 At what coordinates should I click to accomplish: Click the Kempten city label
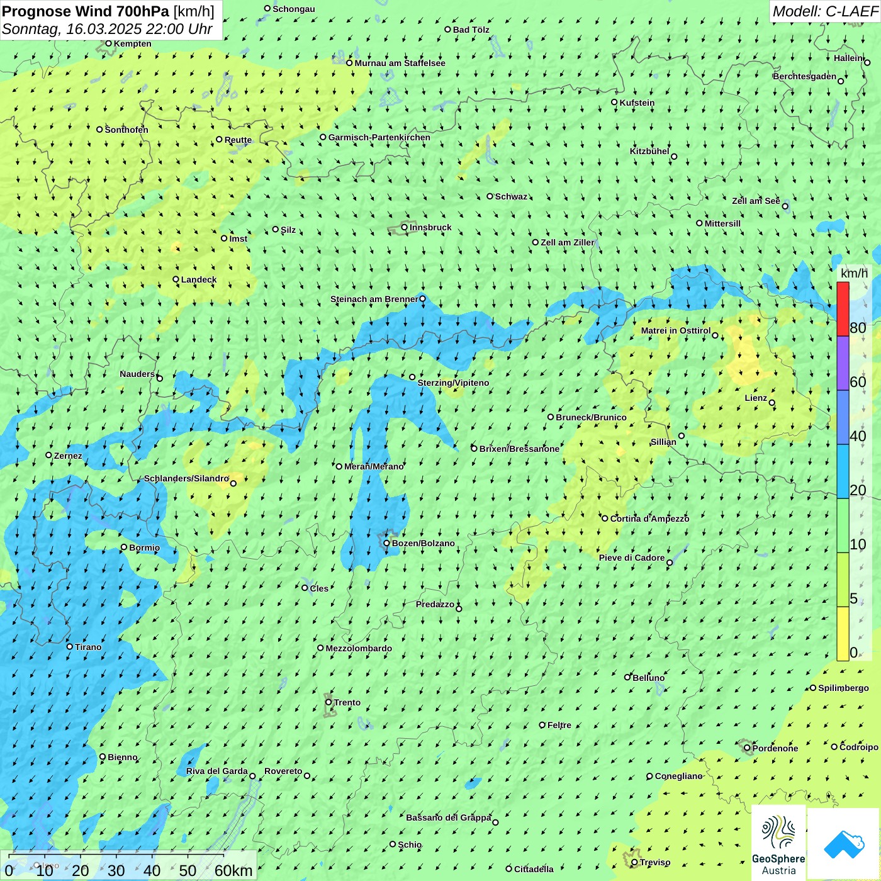(x=133, y=43)
